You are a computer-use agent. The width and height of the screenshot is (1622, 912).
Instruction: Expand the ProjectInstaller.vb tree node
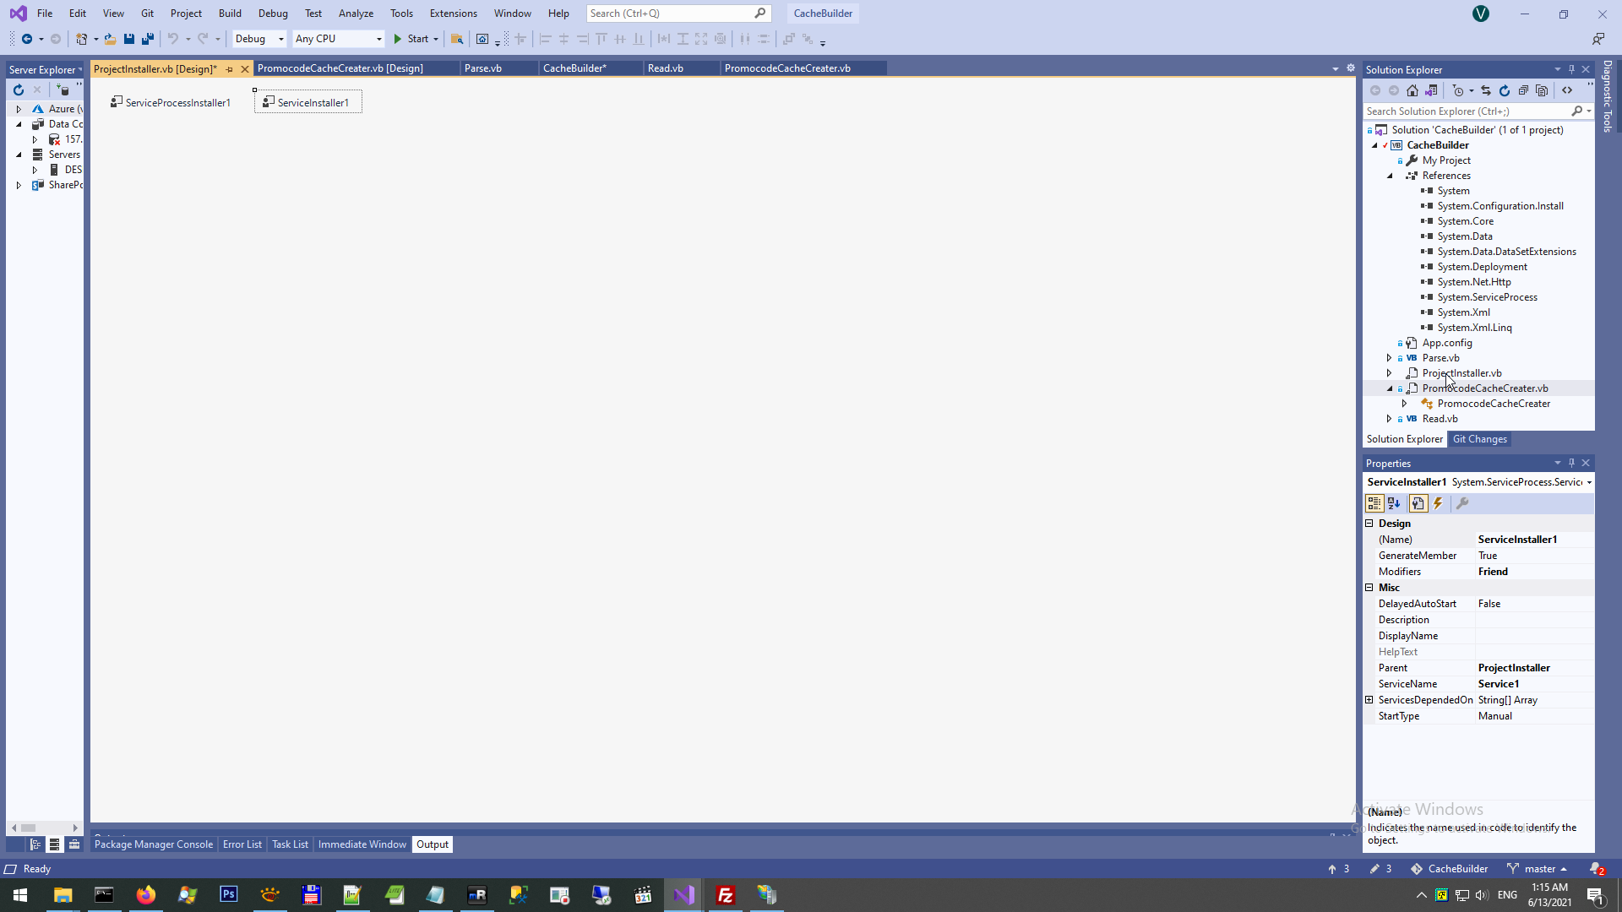point(1389,373)
